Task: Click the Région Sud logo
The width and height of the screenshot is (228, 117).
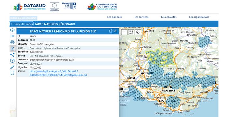Action: [69, 6]
